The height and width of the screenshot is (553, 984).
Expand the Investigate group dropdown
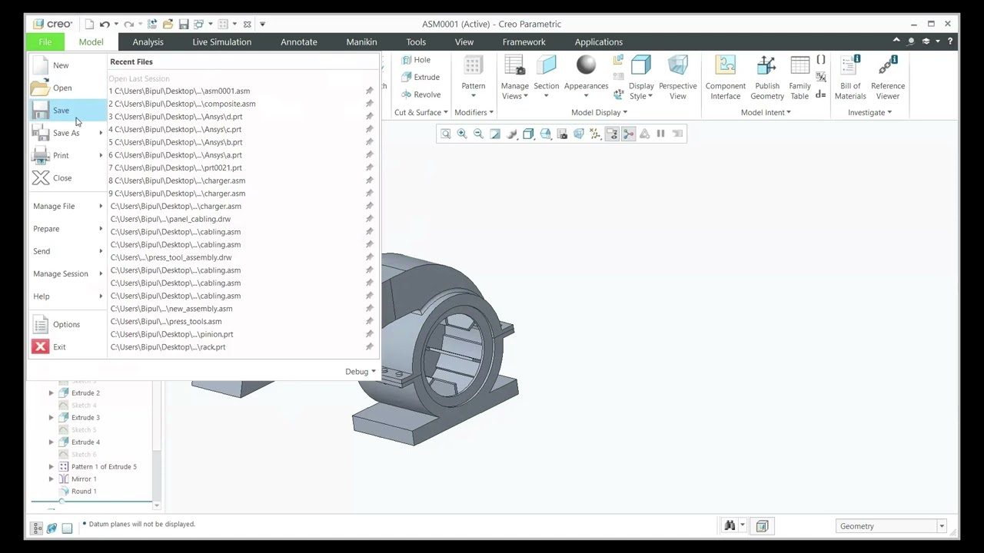coord(869,112)
